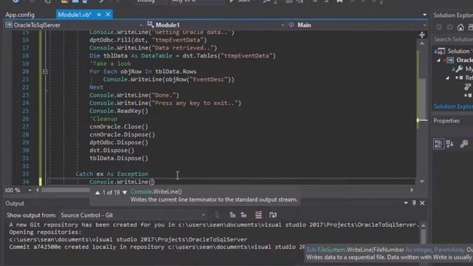The width and height of the screenshot is (473, 266).
Task: Click the Output panel title
Action: (x=15, y=204)
